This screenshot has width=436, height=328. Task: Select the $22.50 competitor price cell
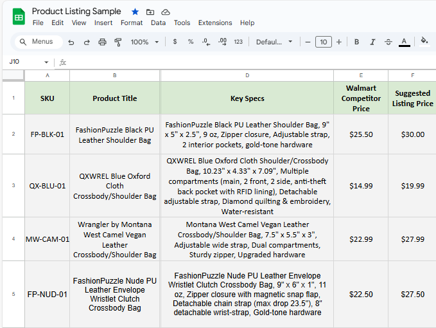pyautogui.click(x=361, y=295)
